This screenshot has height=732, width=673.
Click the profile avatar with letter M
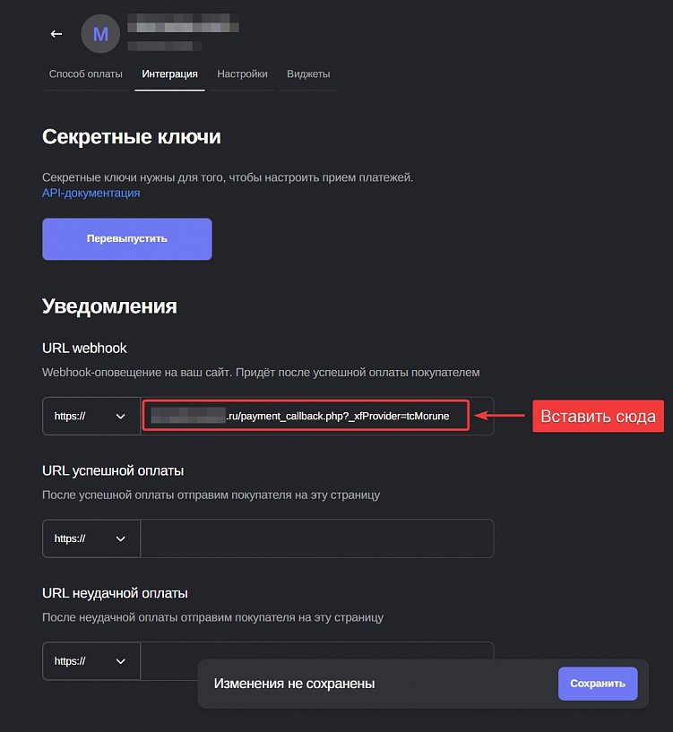coord(99,33)
